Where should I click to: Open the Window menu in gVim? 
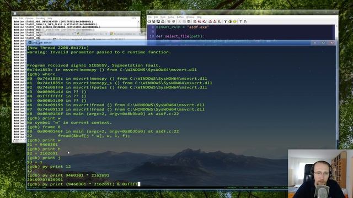click(x=190, y=17)
